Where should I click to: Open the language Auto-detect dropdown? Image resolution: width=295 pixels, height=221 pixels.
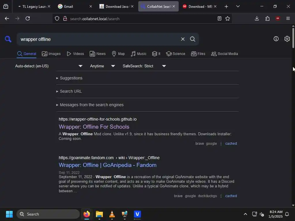tap(49, 66)
